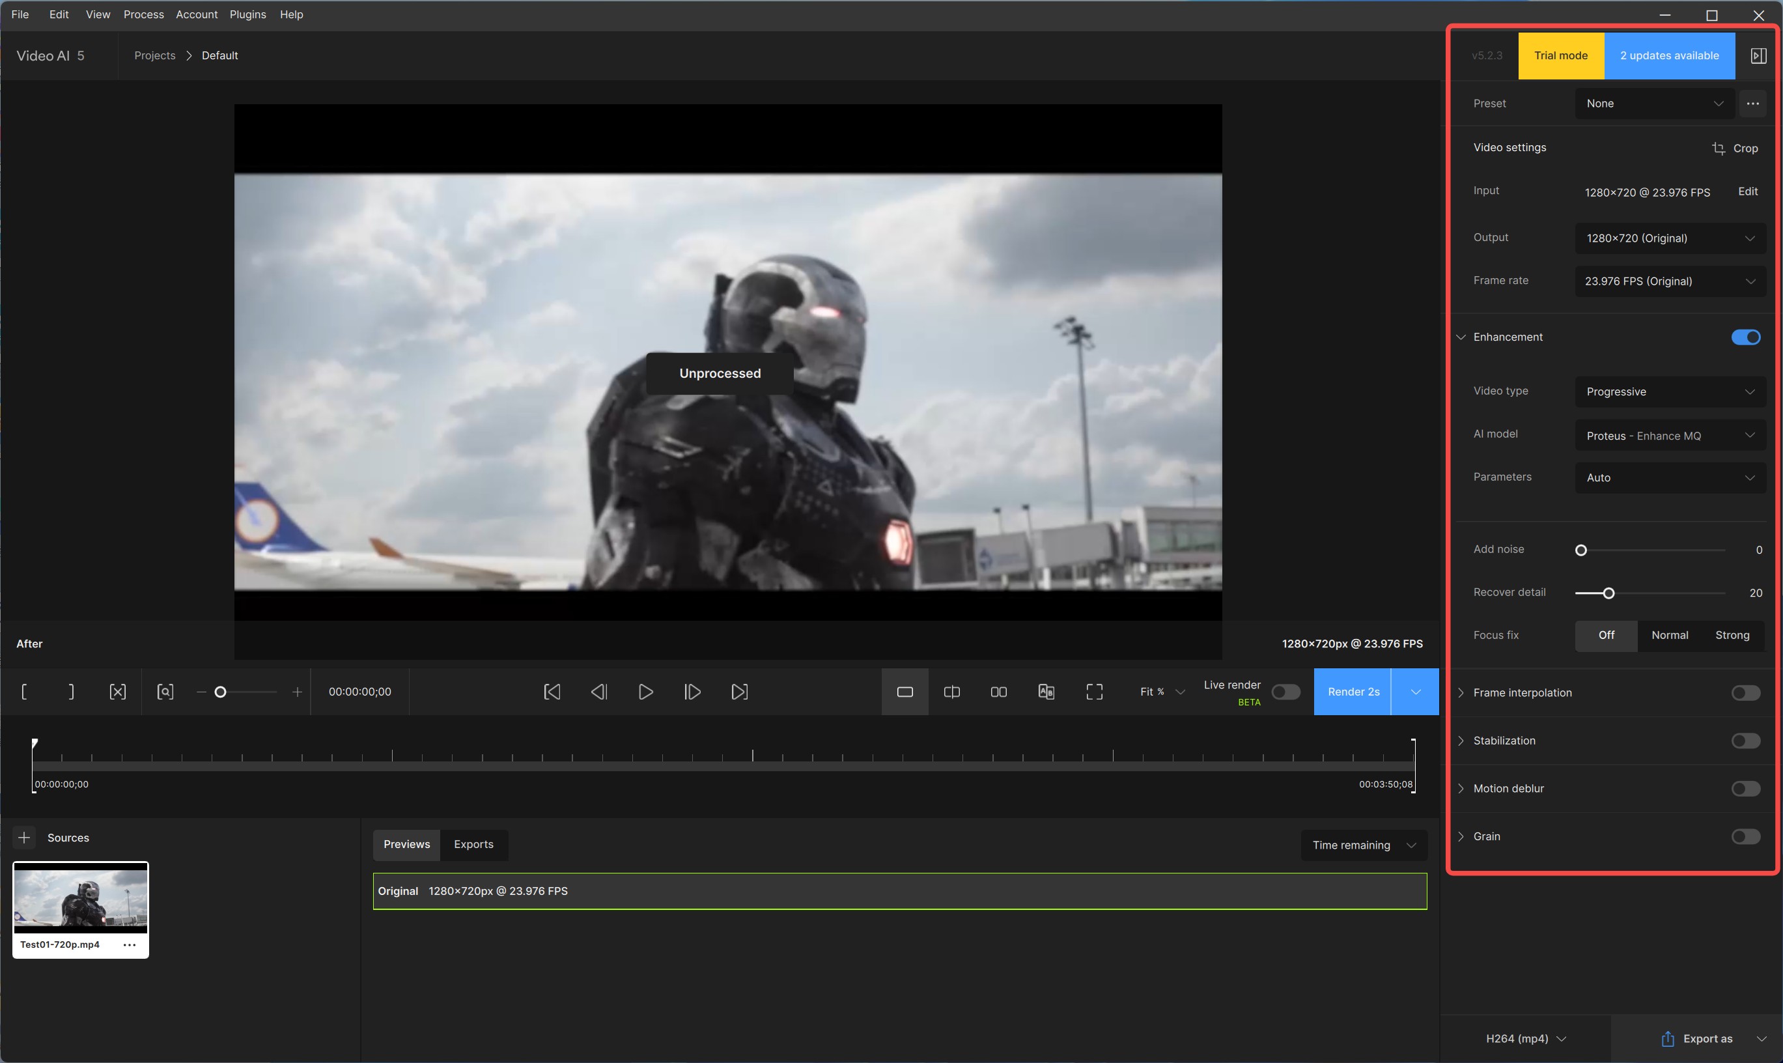Open the Preset dropdown showing None
Screen dimensions: 1783x1063
(1654, 103)
